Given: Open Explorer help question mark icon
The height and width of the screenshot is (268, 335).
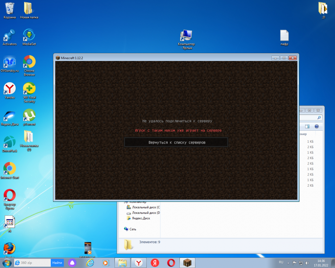Looking at the screenshot, I should [x=317, y=127].
